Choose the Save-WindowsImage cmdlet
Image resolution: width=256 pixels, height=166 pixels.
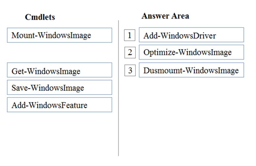pyautogui.click(x=59, y=87)
